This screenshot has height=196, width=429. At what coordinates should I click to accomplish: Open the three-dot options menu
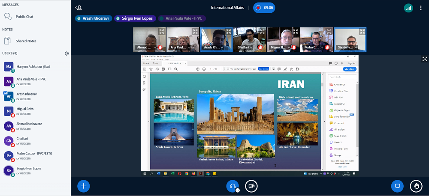coord(420,8)
